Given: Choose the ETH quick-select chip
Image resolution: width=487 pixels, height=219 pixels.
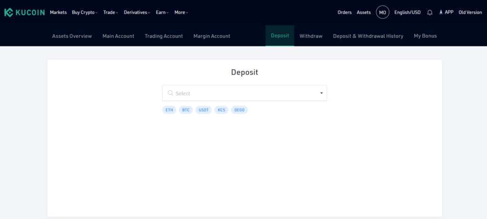Looking at the screenshot, I should pos(169,110).
